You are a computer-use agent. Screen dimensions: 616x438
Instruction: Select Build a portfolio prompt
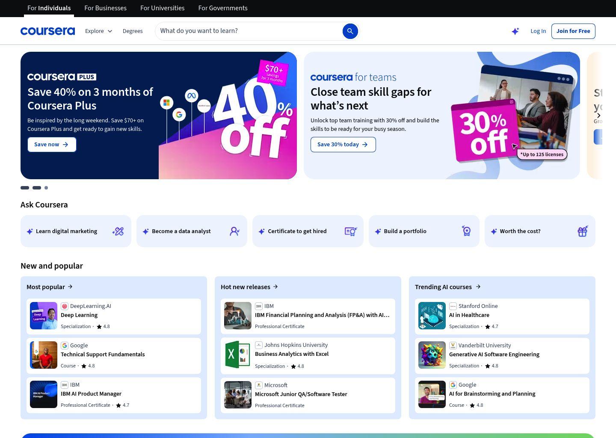click(424, 231)
